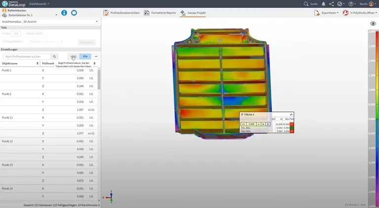Screen dimensions: 379x208
Task: Click the search button beside Prüfmerkmalen field
Action: pos(54,57)
